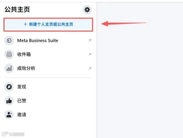
Task: Click the Discover compass icon
Action: coord(9,87)
